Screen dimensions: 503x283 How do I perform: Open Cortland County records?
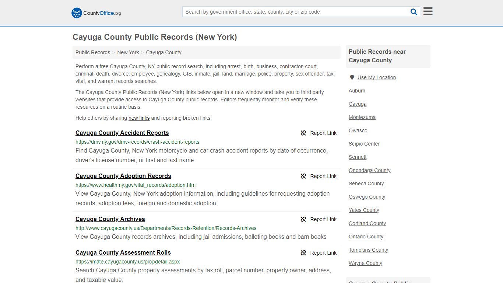367,223
